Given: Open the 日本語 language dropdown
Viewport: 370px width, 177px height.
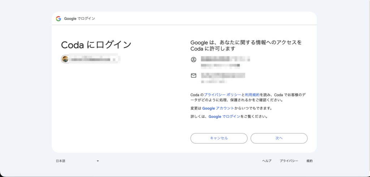Looking at the screenshot, I should (x=77, y=161).
